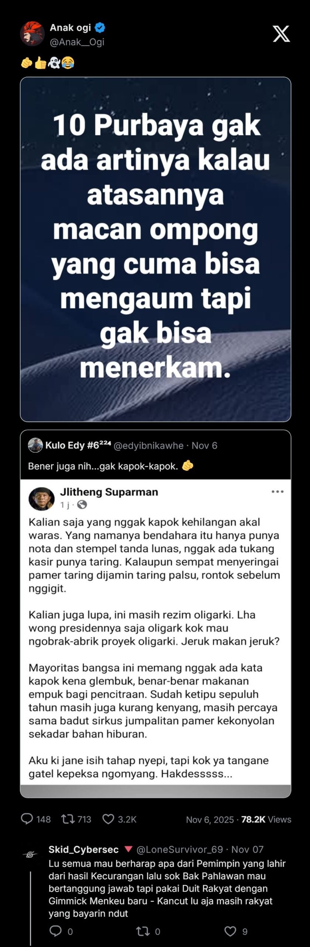This screenshot has width=310, height=947.
Task: Open the @LoneSurvivor_69 handle
Action: [180, 849]
